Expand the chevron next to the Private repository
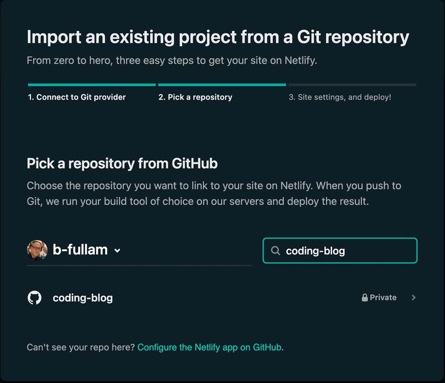This screenshot has height=383, width=445. [x=413, y=298]
